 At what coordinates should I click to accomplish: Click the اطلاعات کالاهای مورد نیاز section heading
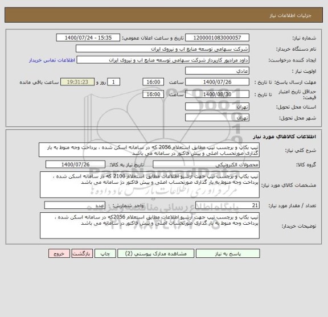285,137
